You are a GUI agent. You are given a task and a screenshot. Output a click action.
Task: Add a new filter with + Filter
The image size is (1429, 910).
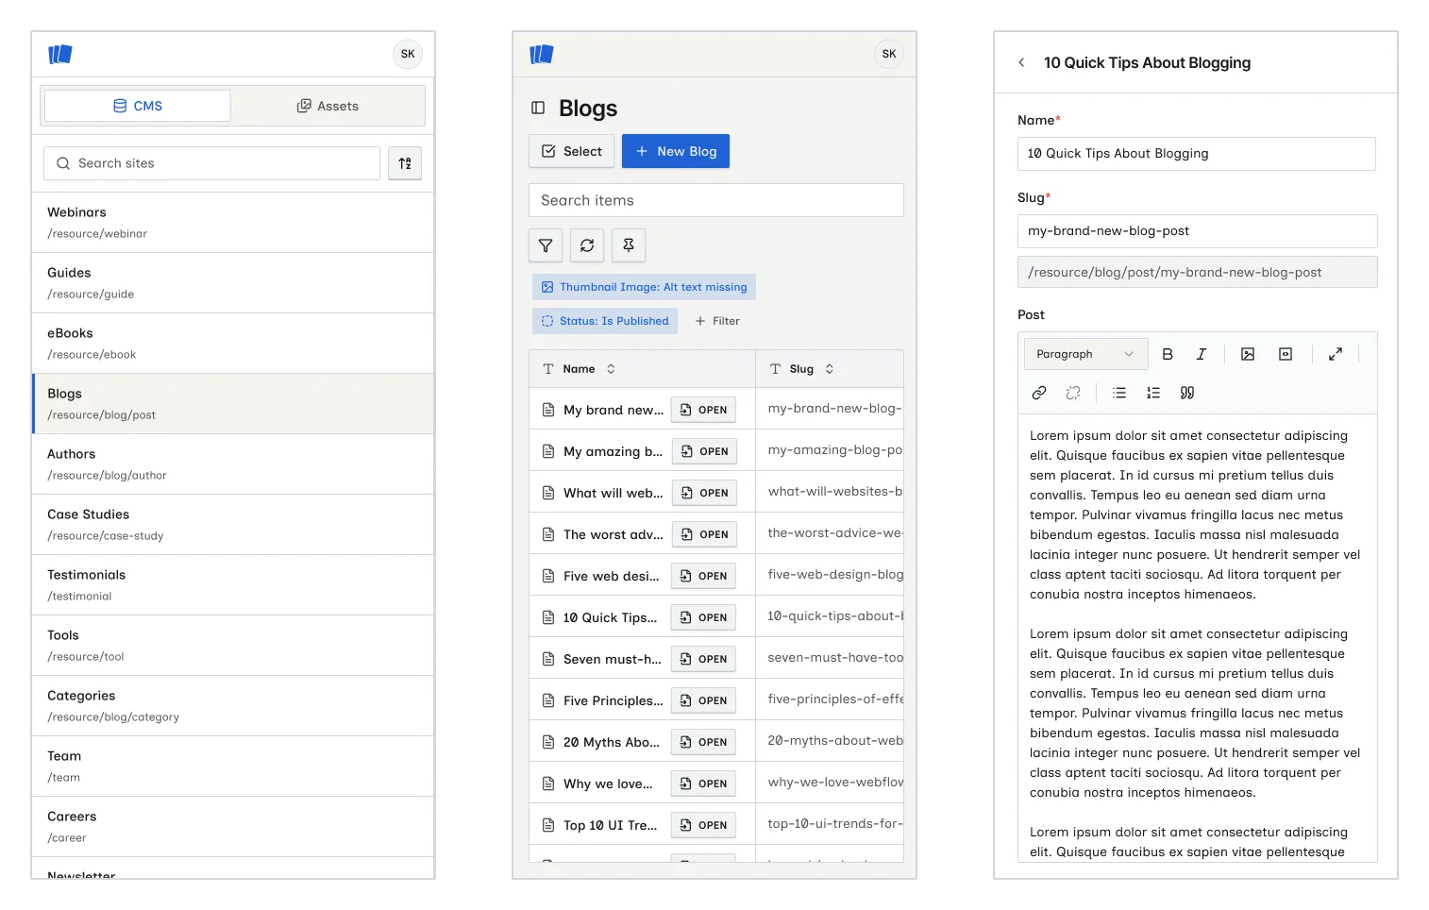717,321
